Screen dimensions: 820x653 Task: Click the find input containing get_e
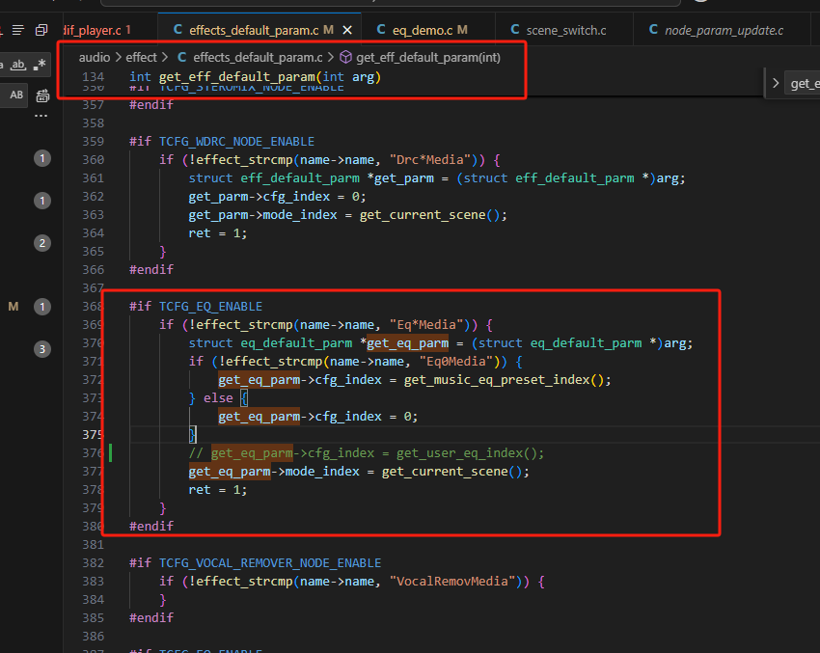point(803,84)
